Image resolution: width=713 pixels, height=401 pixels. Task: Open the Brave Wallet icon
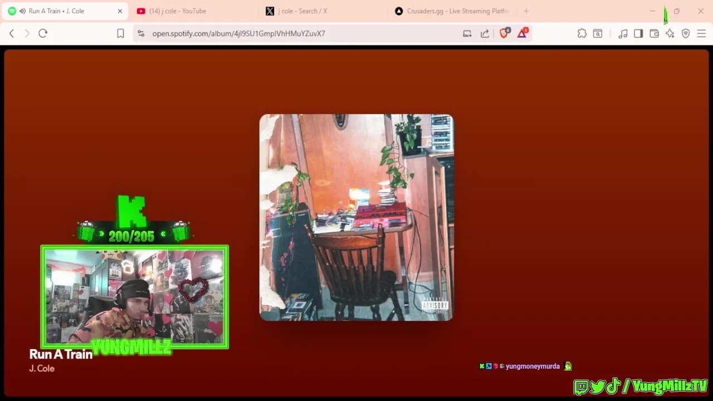click(x=655, y=33)
